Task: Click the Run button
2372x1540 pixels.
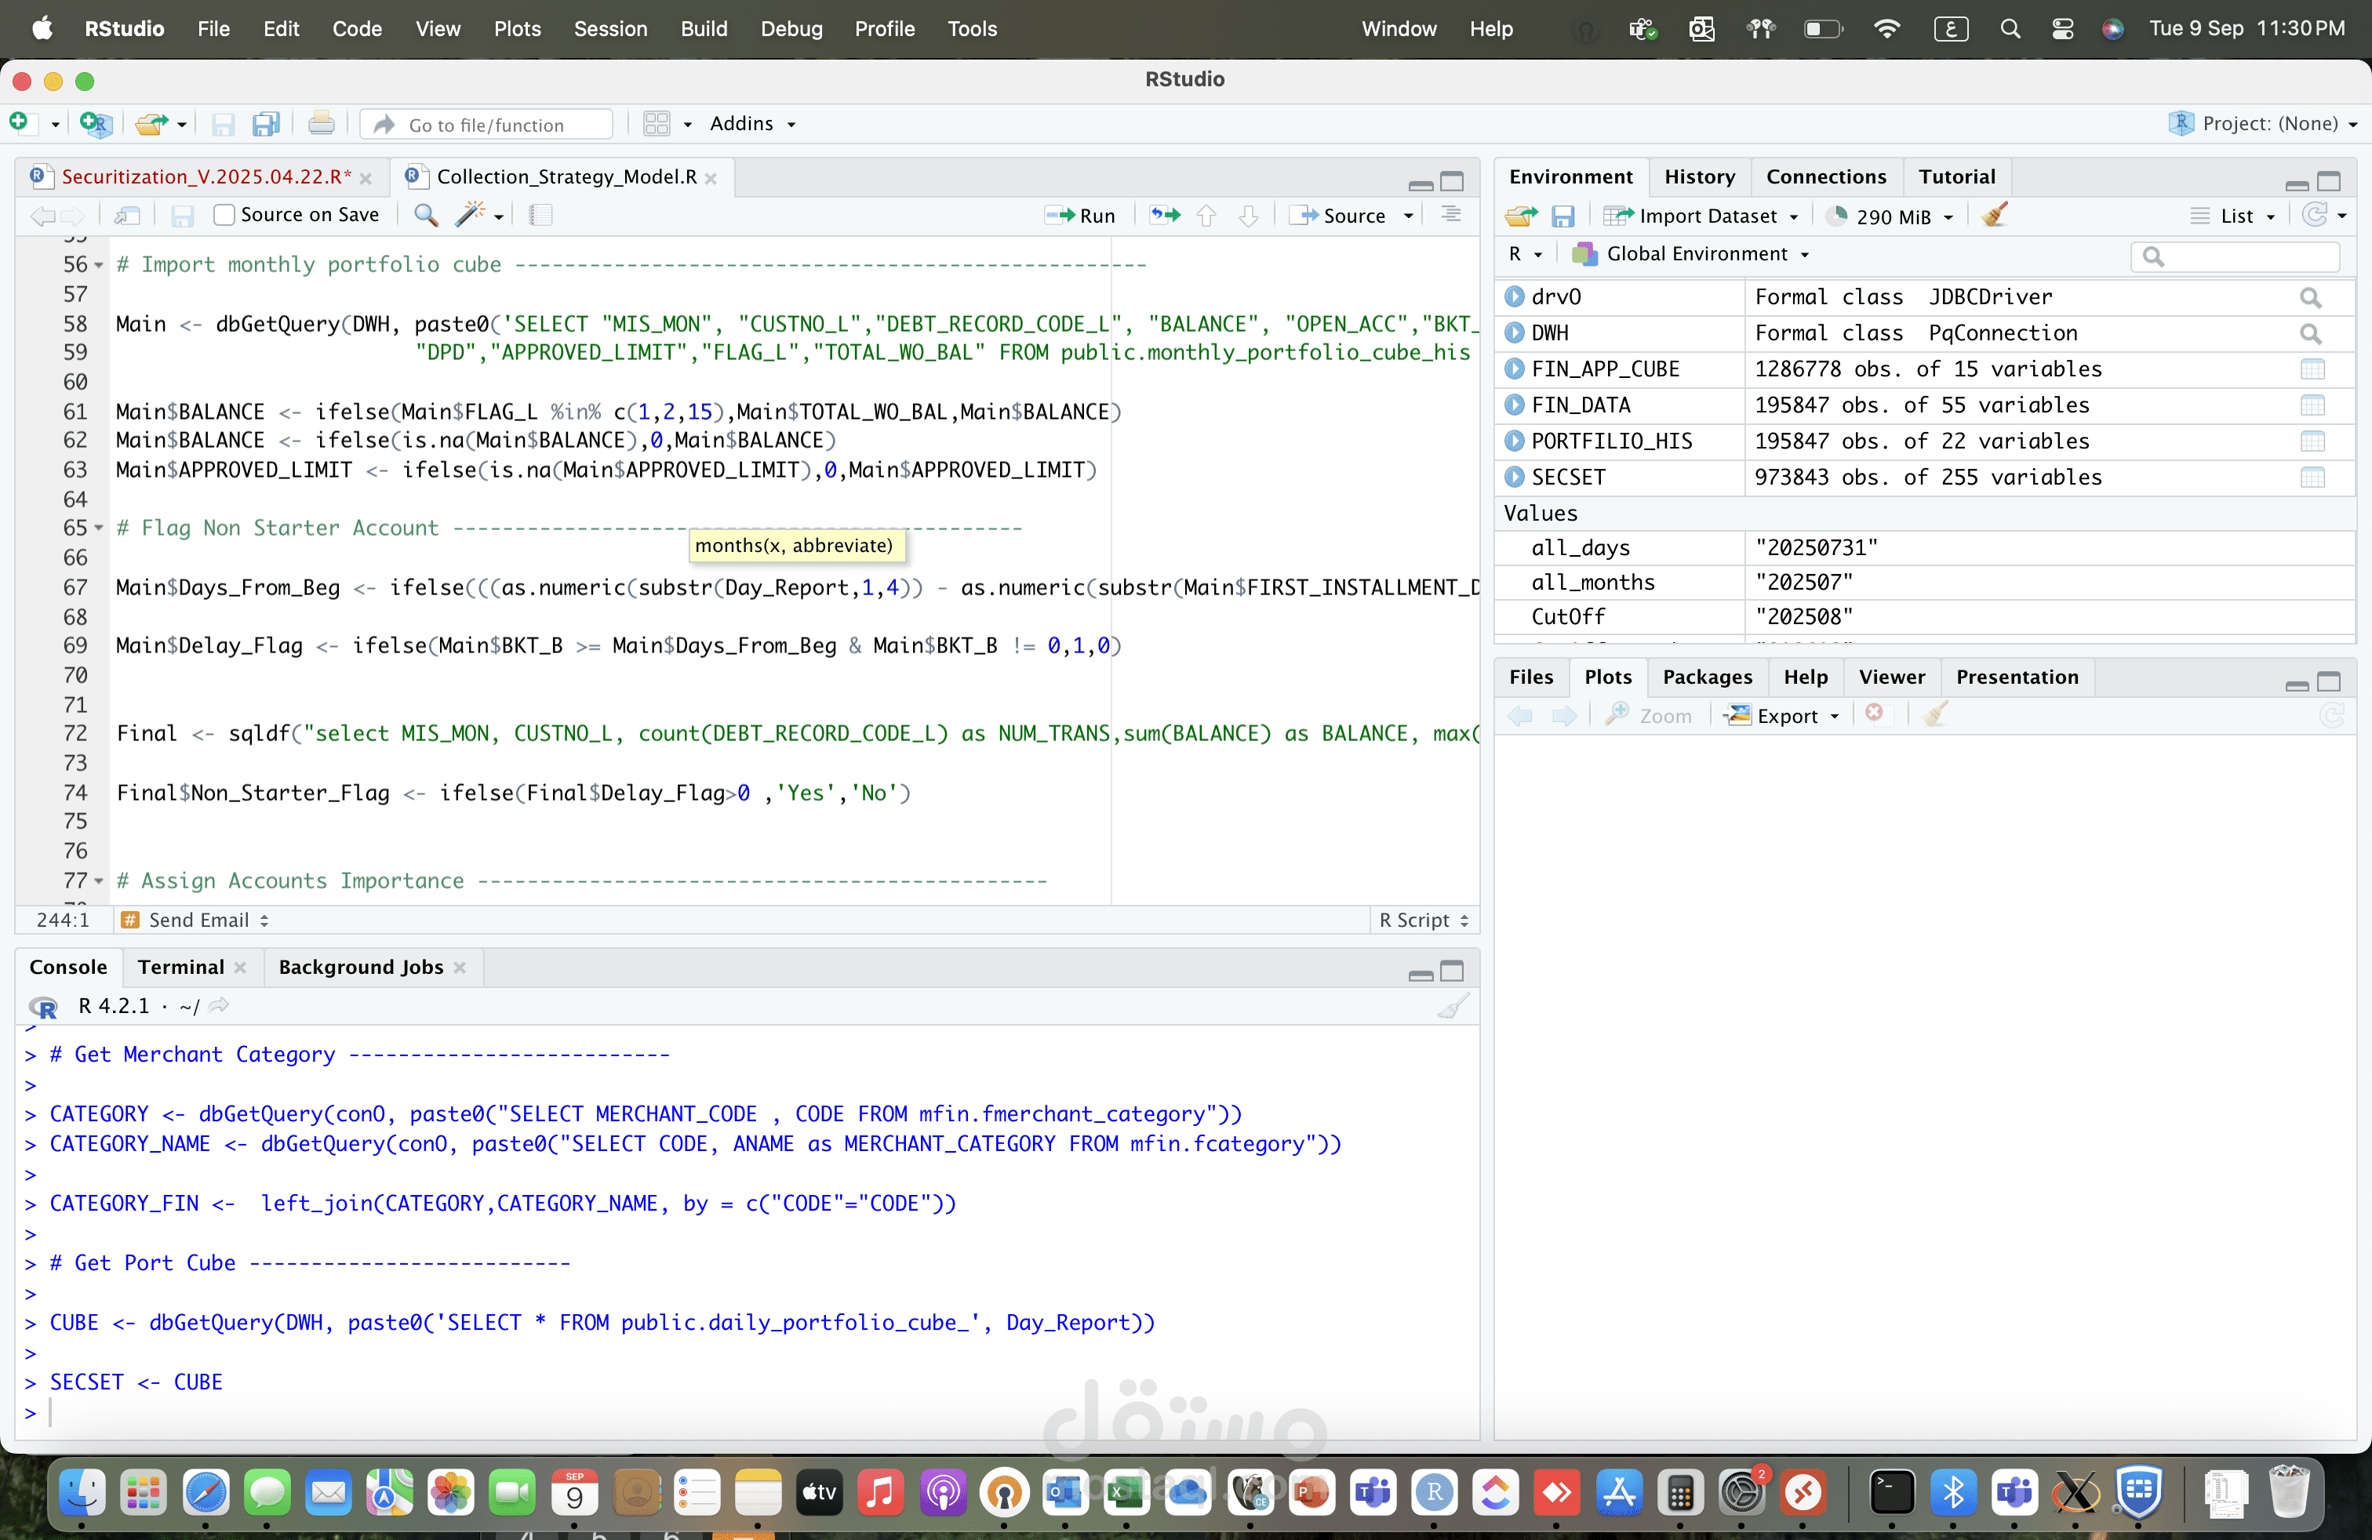Action: pos(1080,215)
